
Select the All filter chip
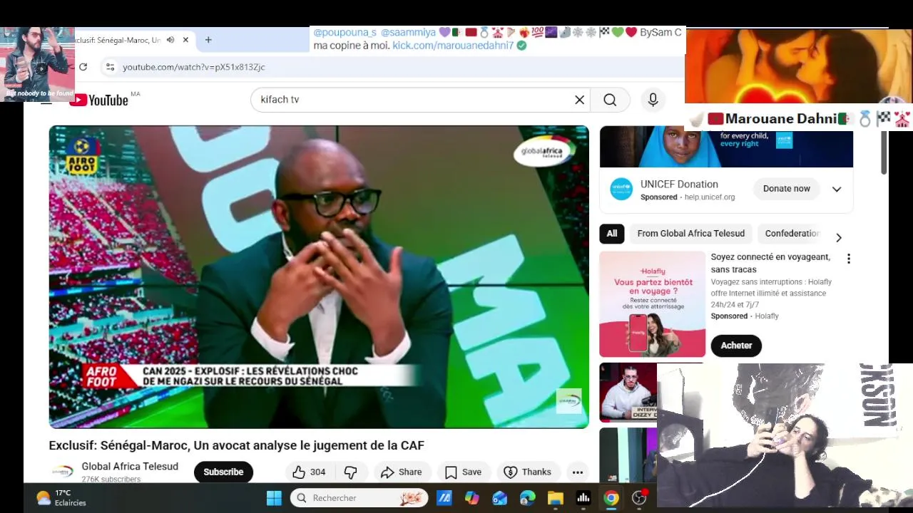pos(612,234)
